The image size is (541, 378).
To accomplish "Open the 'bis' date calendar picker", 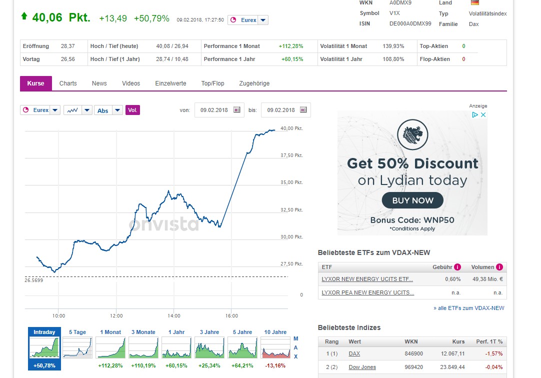I will (x=303, y=110).
